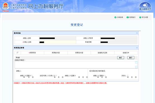
Task: Click the text area scrollbar down arrow
Action: [x=136, y=67]
